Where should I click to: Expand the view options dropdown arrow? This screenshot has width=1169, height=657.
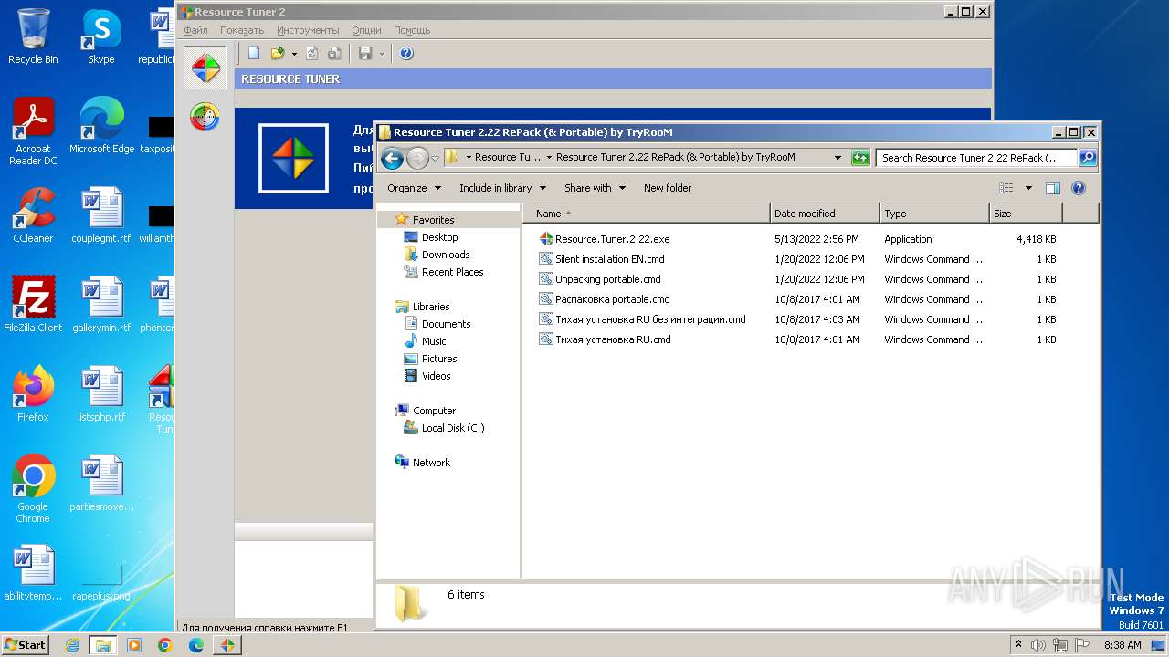click(1028, 188)
